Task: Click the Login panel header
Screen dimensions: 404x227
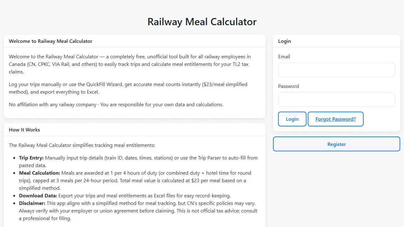Action: click(284, 41)
